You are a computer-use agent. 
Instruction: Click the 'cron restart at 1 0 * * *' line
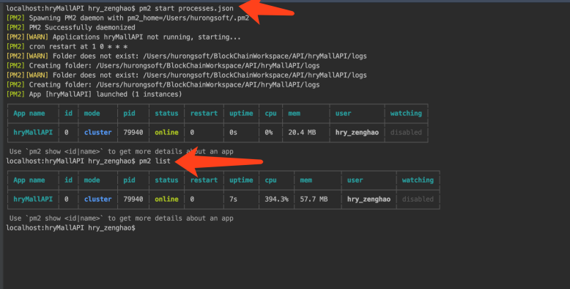pyautogui.click(x=78, y=47)
